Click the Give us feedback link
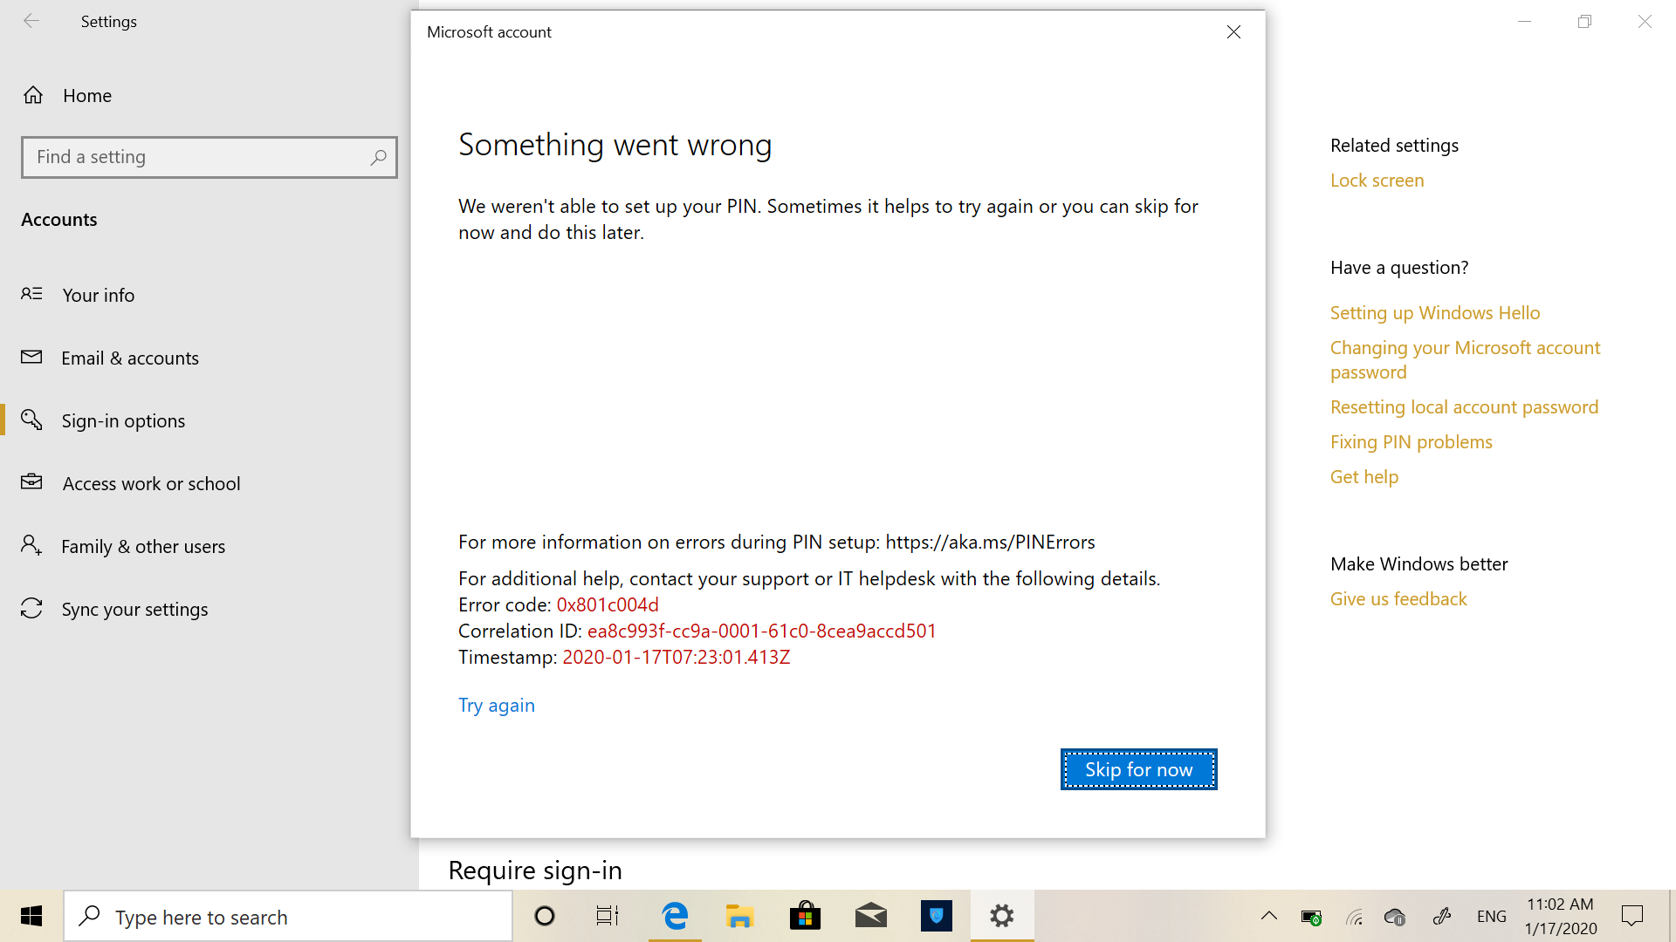1676x942 pixels. coord(1398,598)
